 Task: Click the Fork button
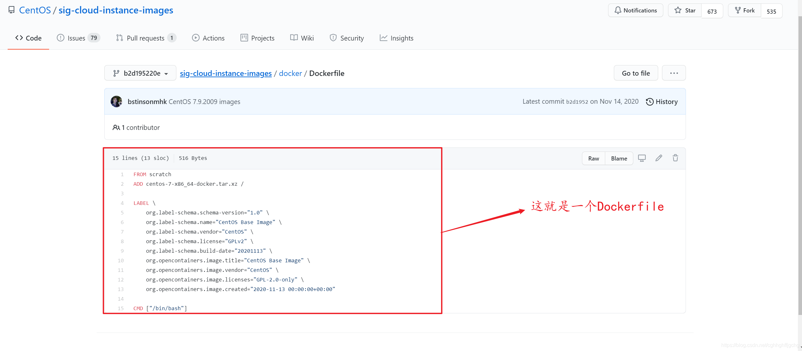[x=745, y=11]
